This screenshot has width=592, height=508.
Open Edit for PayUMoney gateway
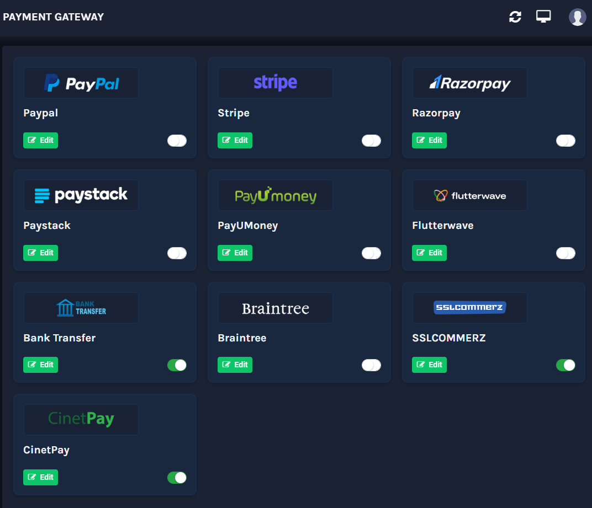pyautogui.click(x=235, y=253)
